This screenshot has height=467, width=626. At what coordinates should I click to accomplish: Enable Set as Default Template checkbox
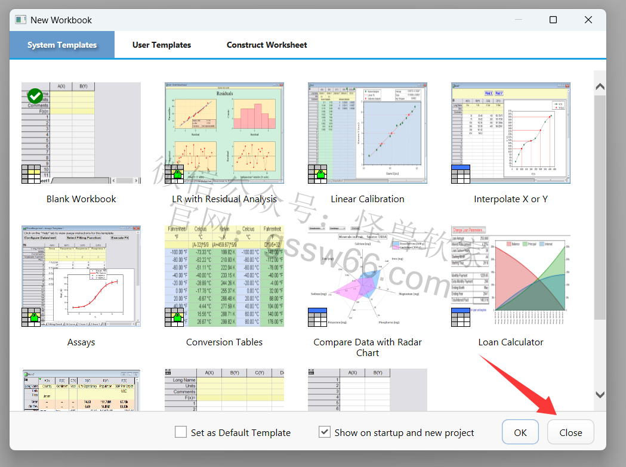tap(181, 432)
